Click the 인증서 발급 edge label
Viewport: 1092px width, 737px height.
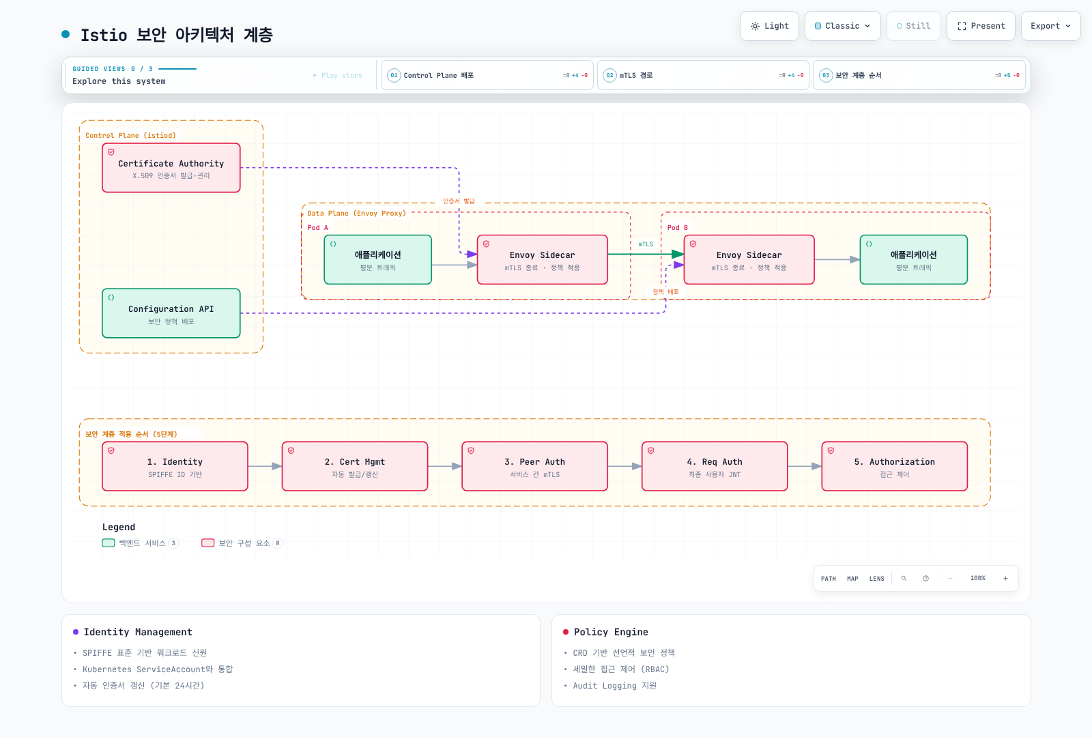click(459, 201)
